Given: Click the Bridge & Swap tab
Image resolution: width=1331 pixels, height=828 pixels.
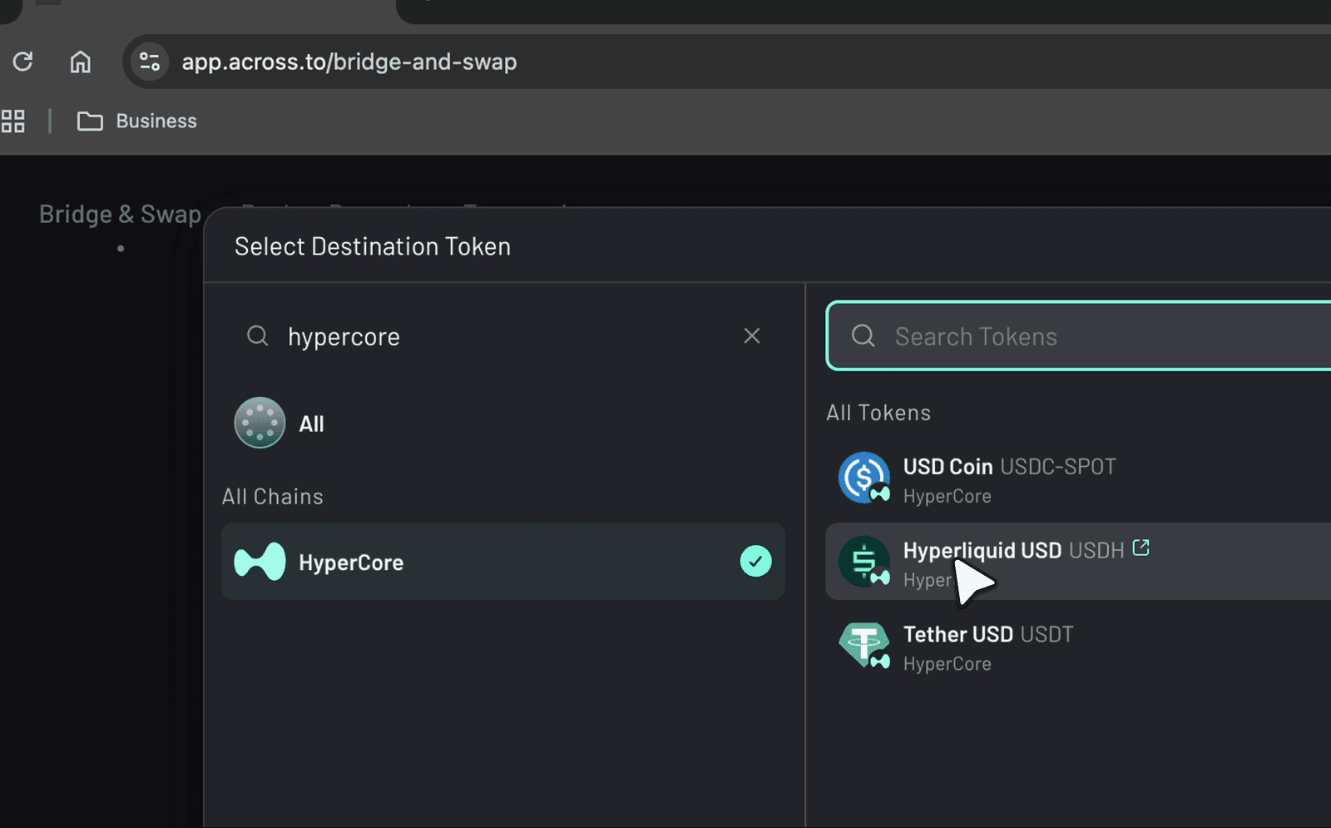Looking at the screenshot, I should point(119,214).
